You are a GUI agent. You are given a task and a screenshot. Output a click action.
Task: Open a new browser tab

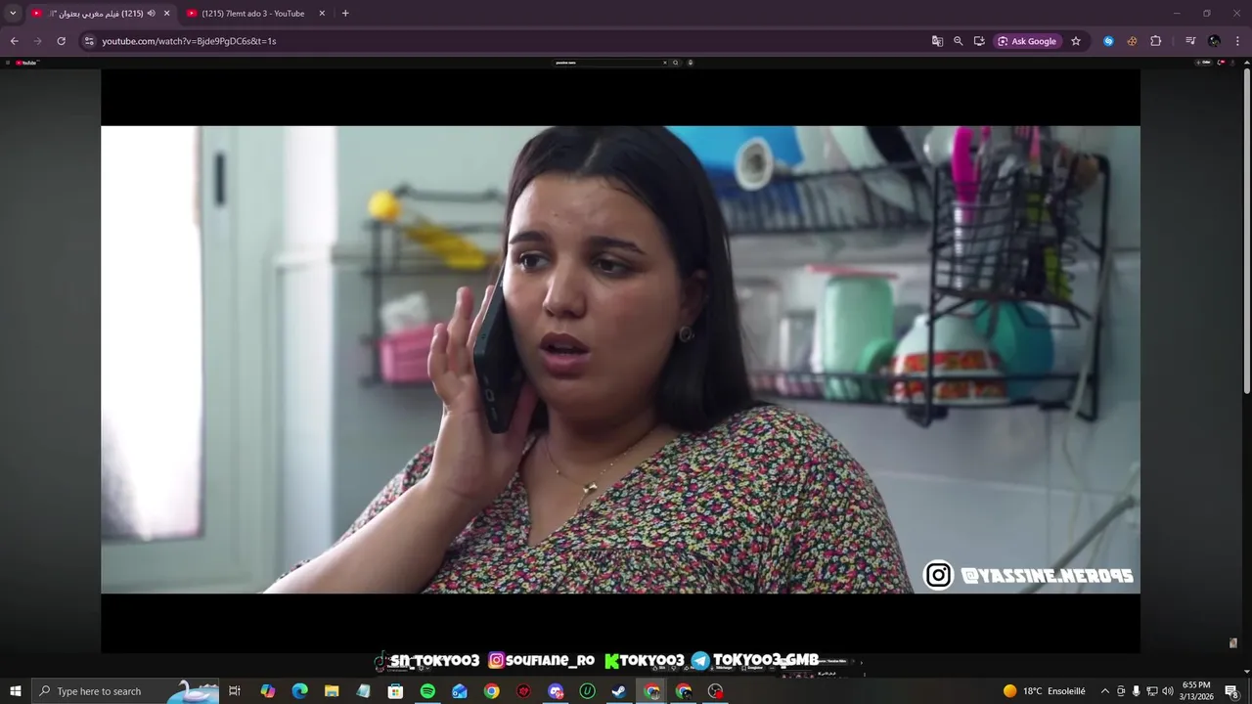click(345, 13)
